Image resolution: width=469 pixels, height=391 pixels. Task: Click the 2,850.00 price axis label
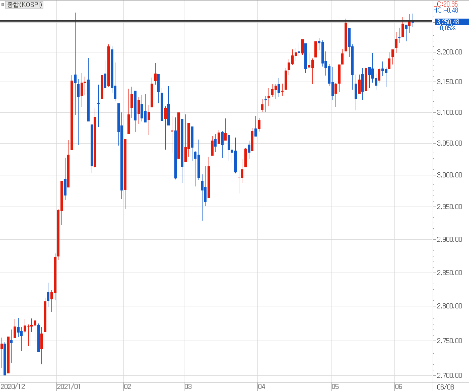point(449,273)
